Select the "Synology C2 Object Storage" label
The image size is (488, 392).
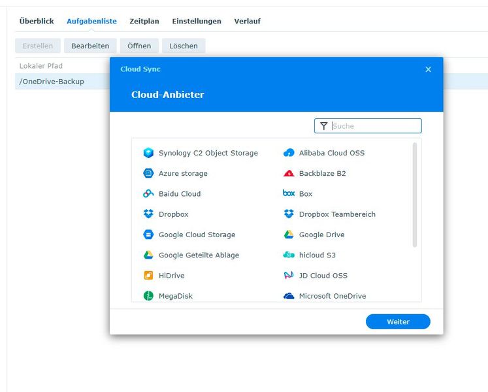click(x=208, y=153)
